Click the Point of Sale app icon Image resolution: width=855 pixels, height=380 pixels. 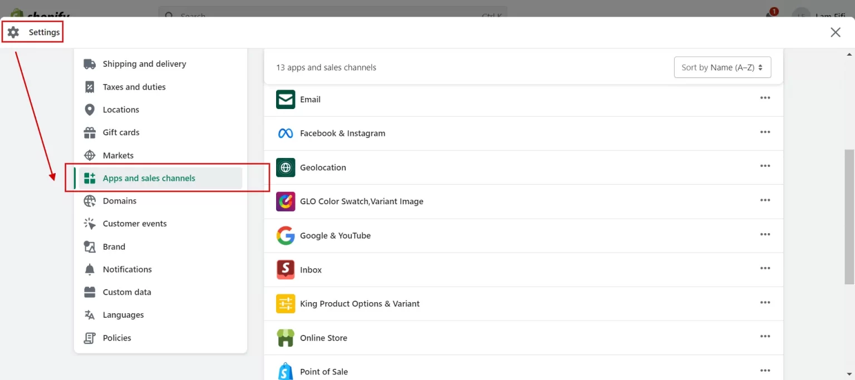286,372
